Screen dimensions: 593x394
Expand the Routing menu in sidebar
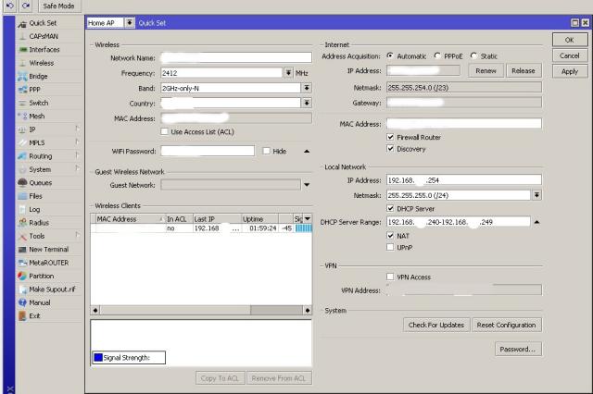tap(41, 156)
